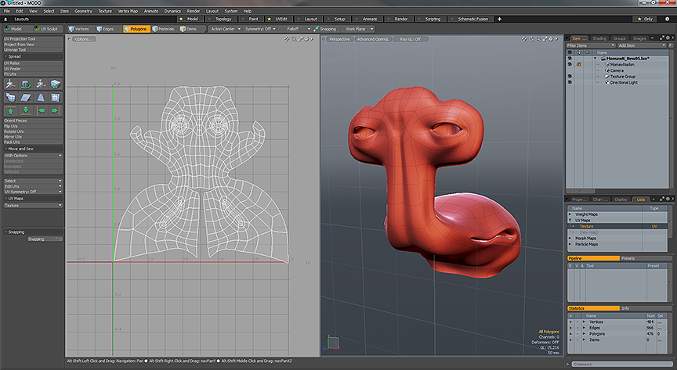677x370 pixels.
Task: Open the Vertex Map menu
Action: [128, 11]
